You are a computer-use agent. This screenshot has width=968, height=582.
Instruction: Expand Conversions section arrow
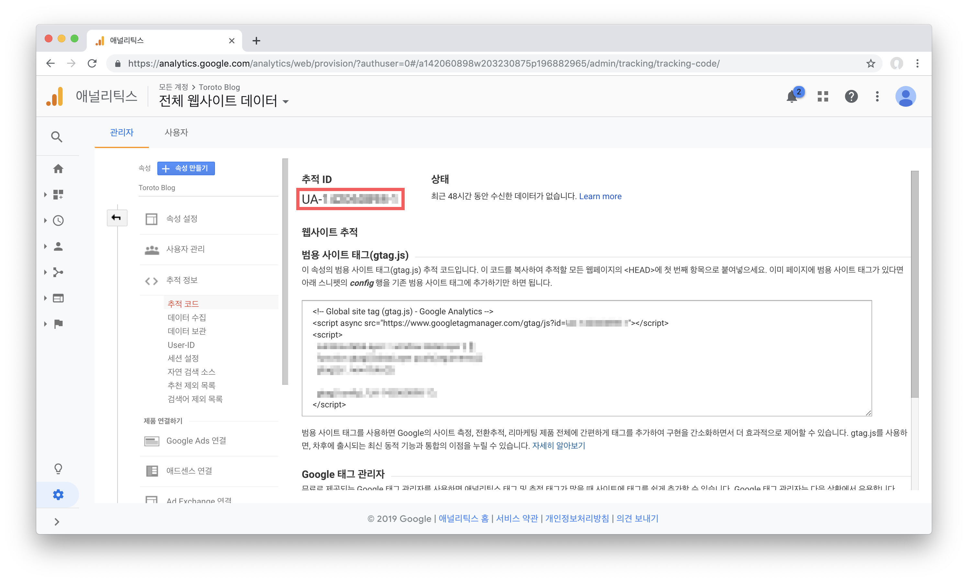[x=45, y=324]
